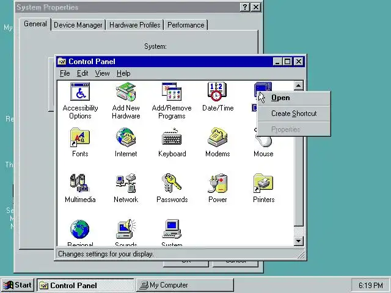Open the File menu
This screenshot has width=391, height=293.
click(x=65, y=73)
